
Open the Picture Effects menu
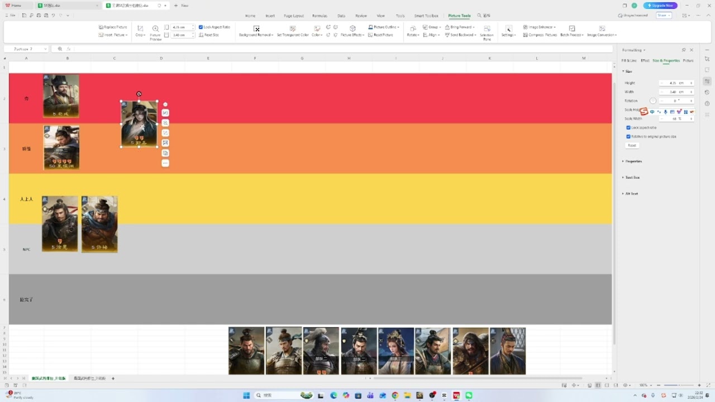[x=352, y=31]
